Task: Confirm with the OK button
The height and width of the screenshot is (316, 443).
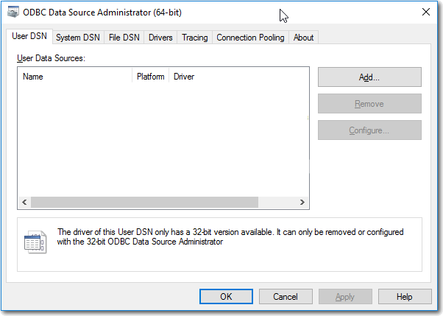Action: coord(226,296)
